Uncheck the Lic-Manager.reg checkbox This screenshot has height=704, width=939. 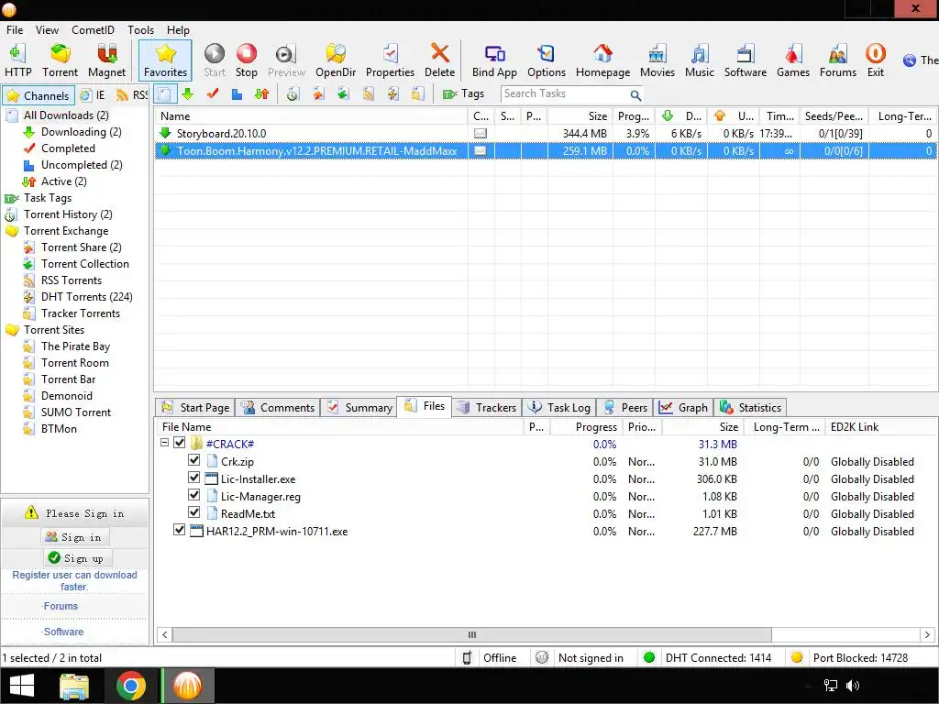tap(193, 495)
